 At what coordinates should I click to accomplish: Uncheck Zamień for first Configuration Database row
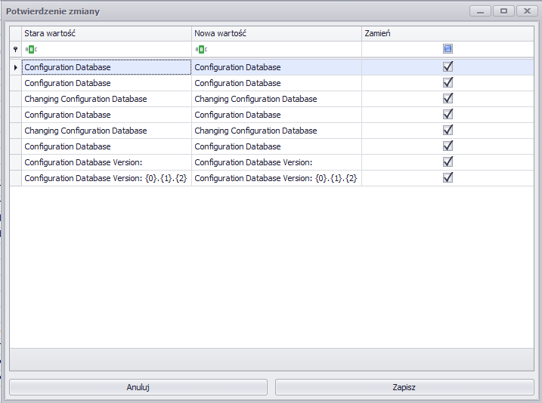coord(448,66)
